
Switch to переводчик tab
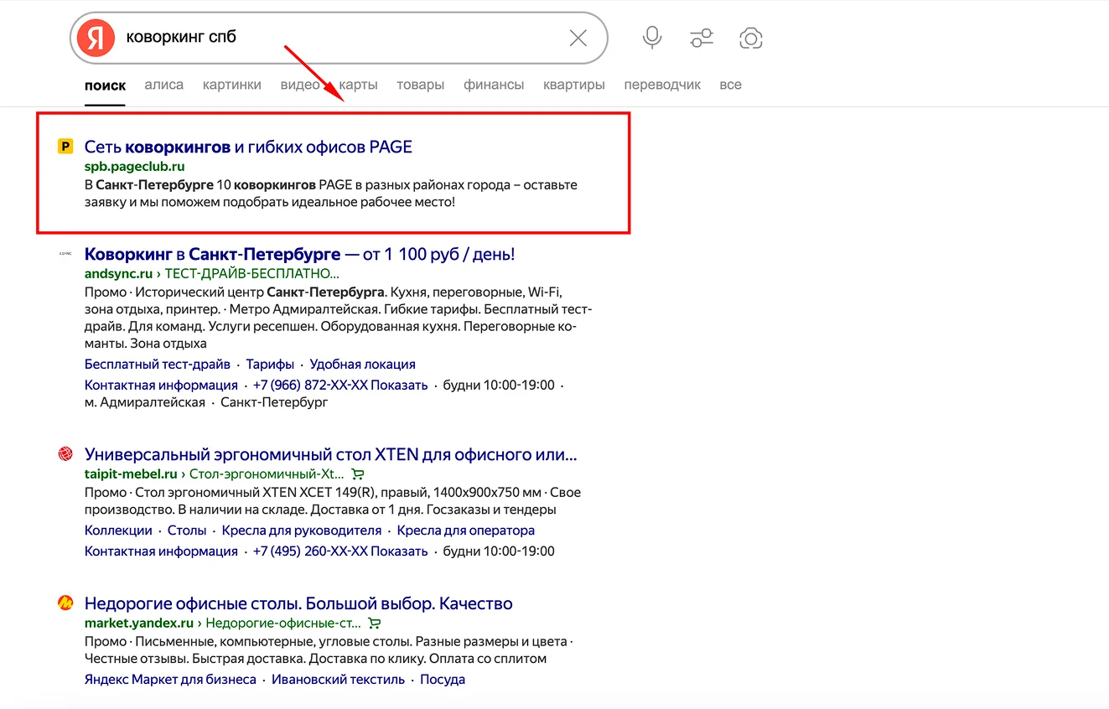(x=662, y=85)
